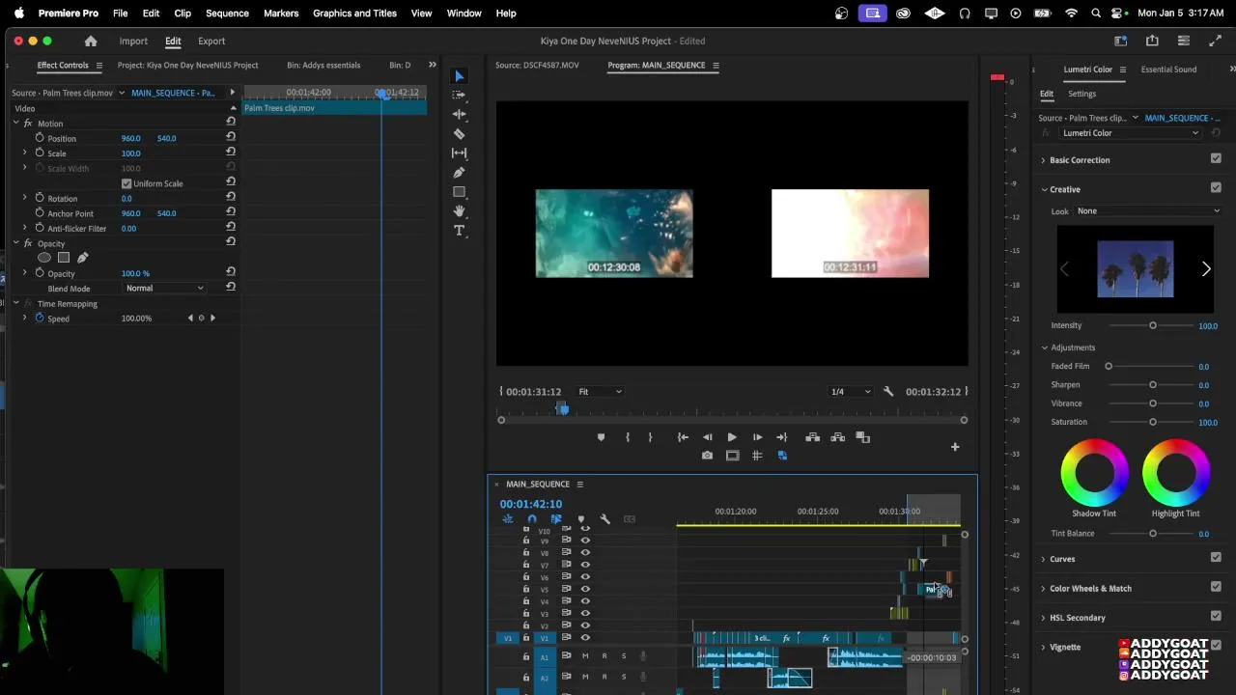Click Mark Out button in Program monitor
Viewport: 1236px width, 695px height.
tap(650, 437)
